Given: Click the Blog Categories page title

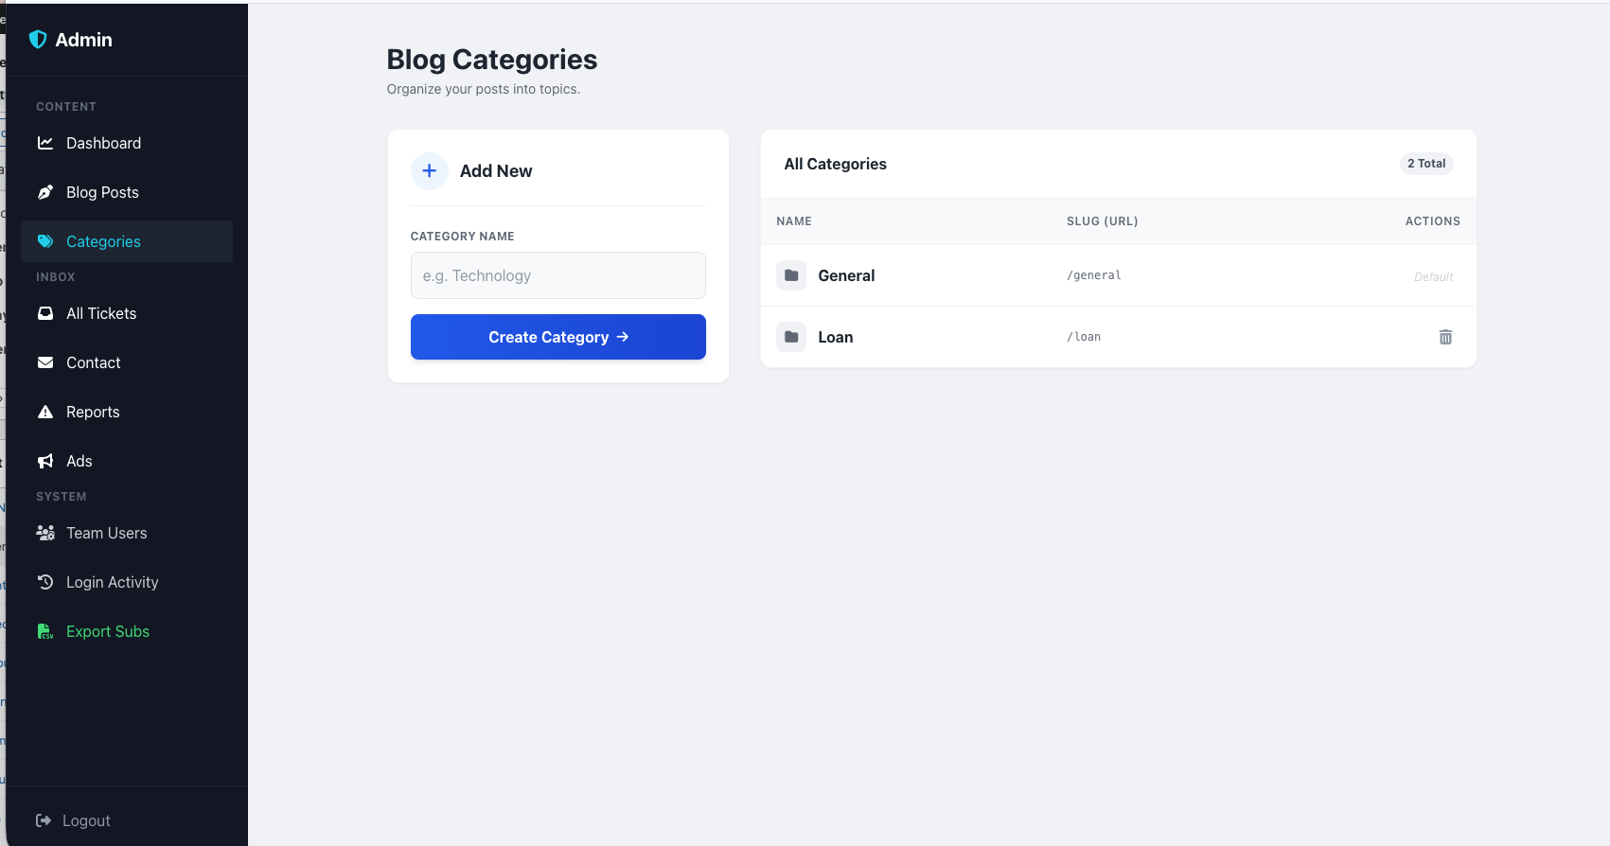Looking at the screenshot, I should click(x=492, y=60).
